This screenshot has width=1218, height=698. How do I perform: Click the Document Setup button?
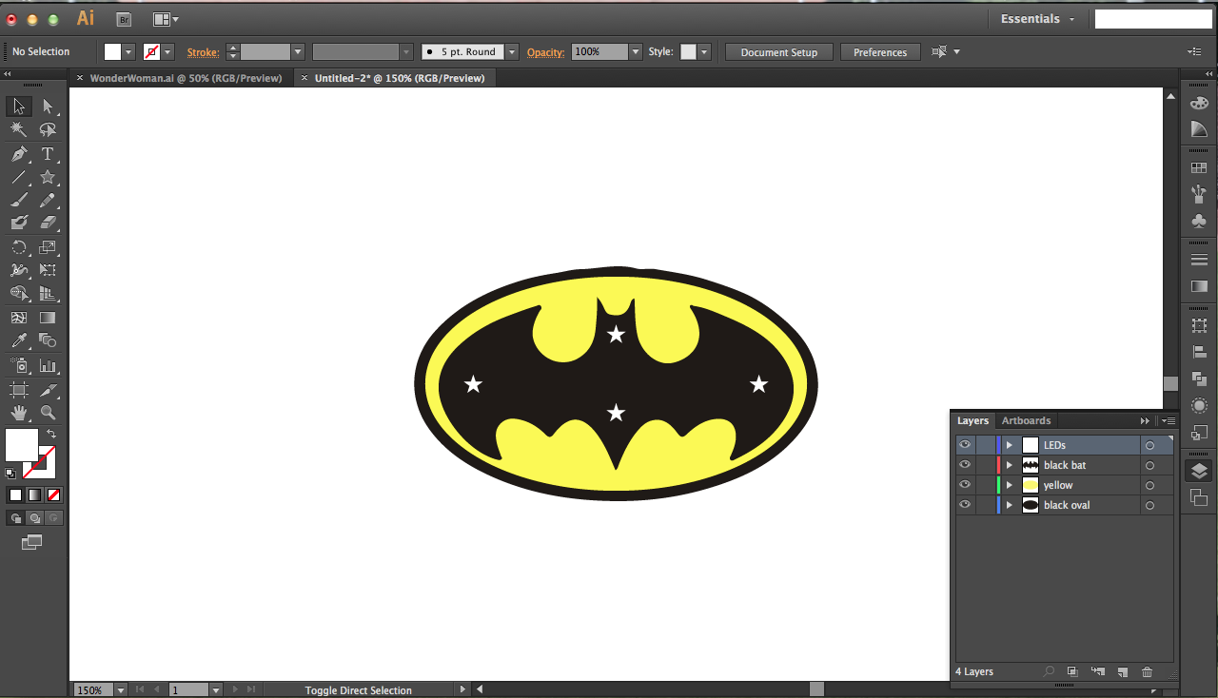778,52
